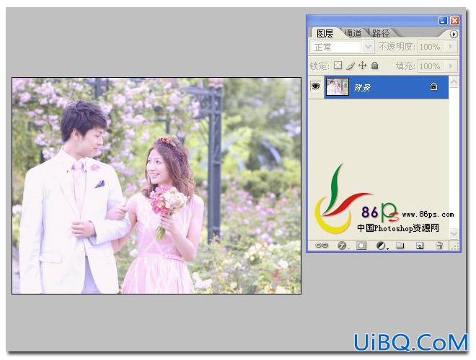Screen dimensions: 476x360
Task: Toggle lock all padlock icon
Action: (x=375, y=65)
